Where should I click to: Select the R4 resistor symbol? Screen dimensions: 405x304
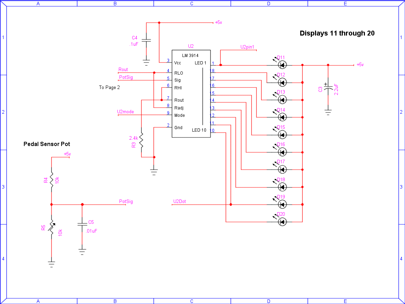51,180
